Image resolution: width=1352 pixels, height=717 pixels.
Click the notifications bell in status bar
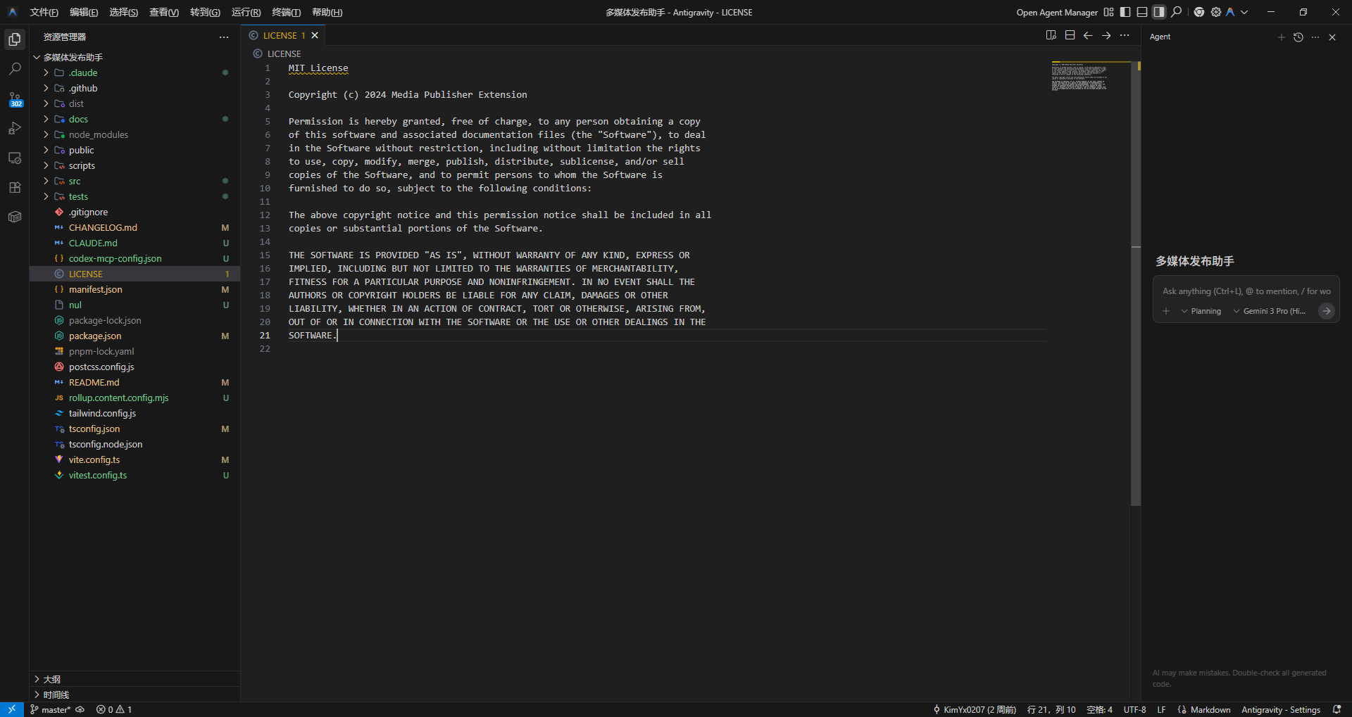coord(1337,710)
